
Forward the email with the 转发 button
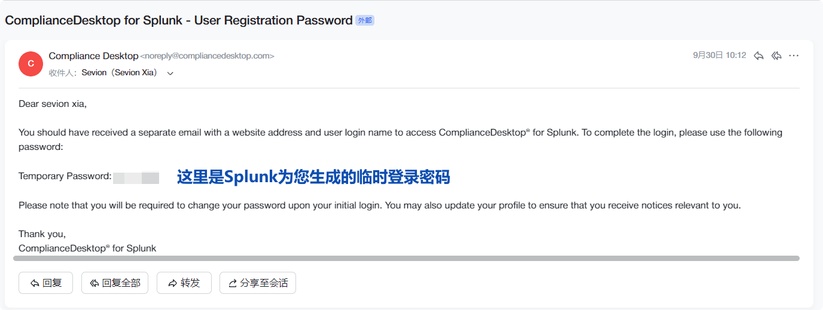(184, 283)
